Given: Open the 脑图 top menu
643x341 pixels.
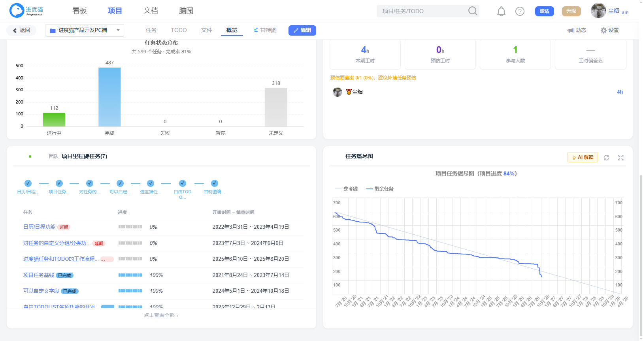Looking at the screenshot, I should pyautogui.click(x=186, y=11).
